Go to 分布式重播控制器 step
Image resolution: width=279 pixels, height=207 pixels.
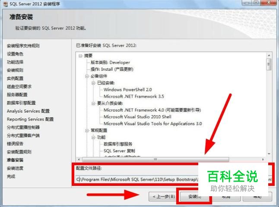(23, 127)
